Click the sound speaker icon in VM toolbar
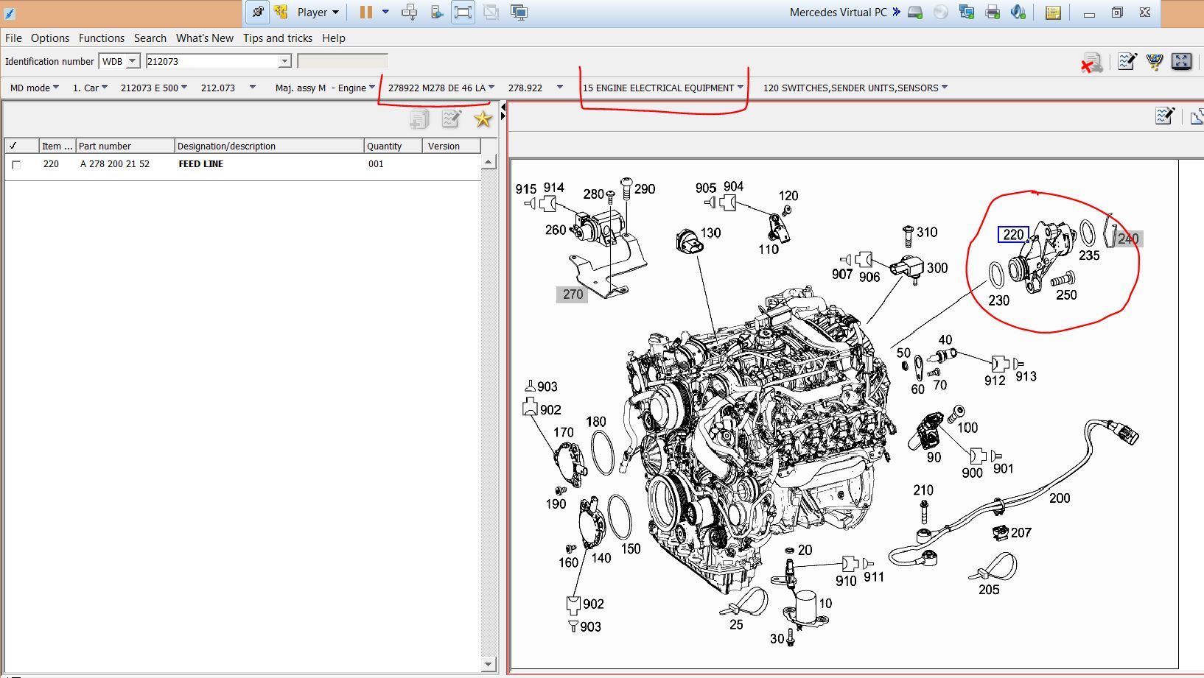The image size is (1204, 678). click(x=1018, y=12)
